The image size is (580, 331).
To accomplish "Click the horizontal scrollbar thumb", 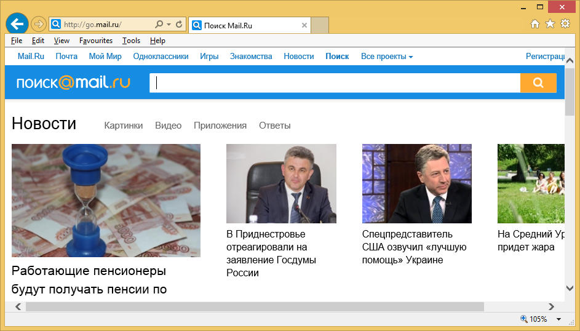I will (x=255, y=306).
